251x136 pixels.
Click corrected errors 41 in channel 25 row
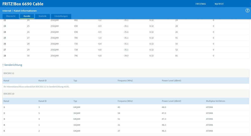[x=177, y=38]
